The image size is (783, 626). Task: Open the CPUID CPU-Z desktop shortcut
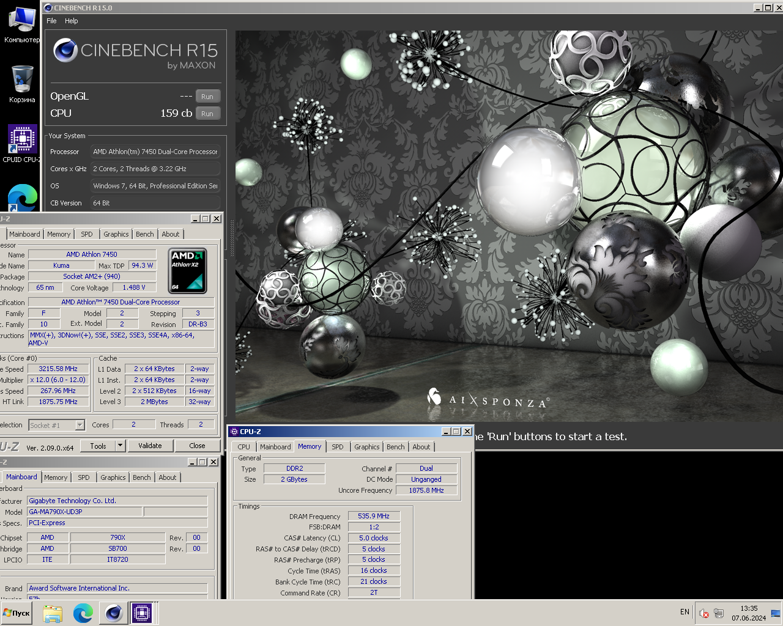[x=22, y=144]
